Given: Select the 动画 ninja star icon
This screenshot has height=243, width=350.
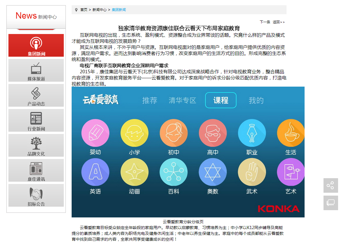Looking at the screenshot, I should [x=135, y=172].
